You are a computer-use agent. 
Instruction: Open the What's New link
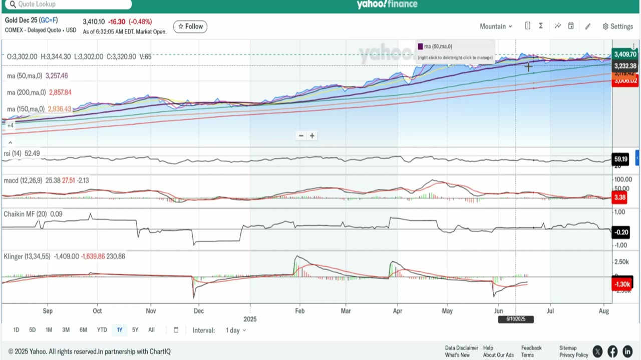click(x=457, y=355)
